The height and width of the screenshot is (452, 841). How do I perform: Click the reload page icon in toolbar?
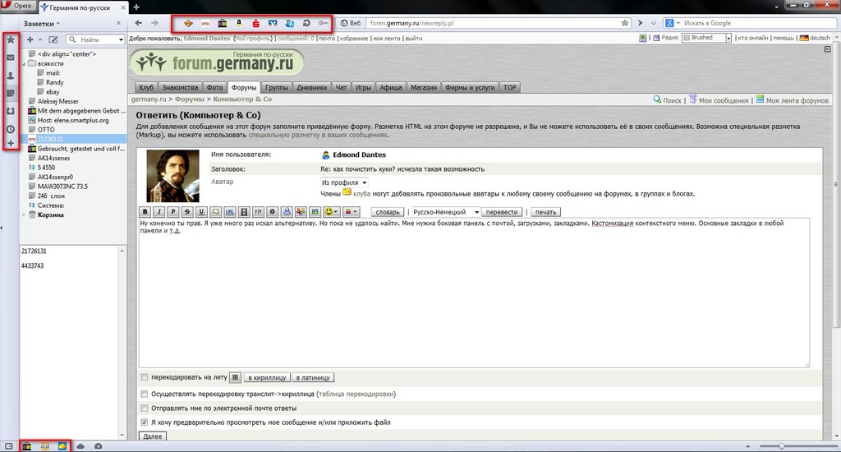click(x=306, y=23)
